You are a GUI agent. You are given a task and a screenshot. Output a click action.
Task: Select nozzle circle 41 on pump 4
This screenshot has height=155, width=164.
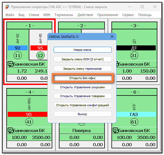(29, 122)
